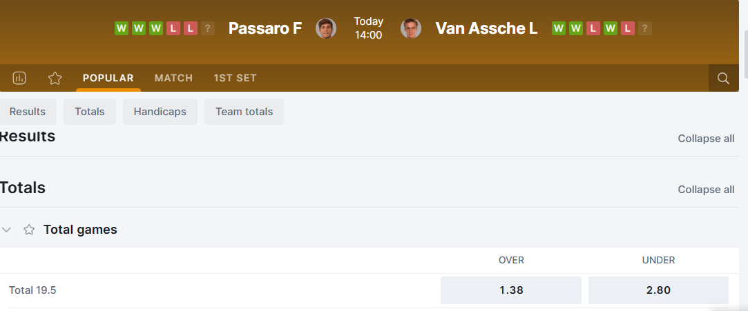Screen dimensions: 748x311
Task: Click Van Assche L's player avatar
Action: (411, 28)
